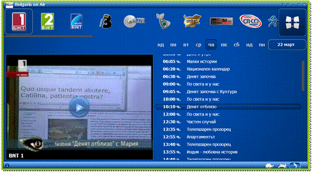
Task: Click the help question mark in title bar
Action: (x=283, y=4)
